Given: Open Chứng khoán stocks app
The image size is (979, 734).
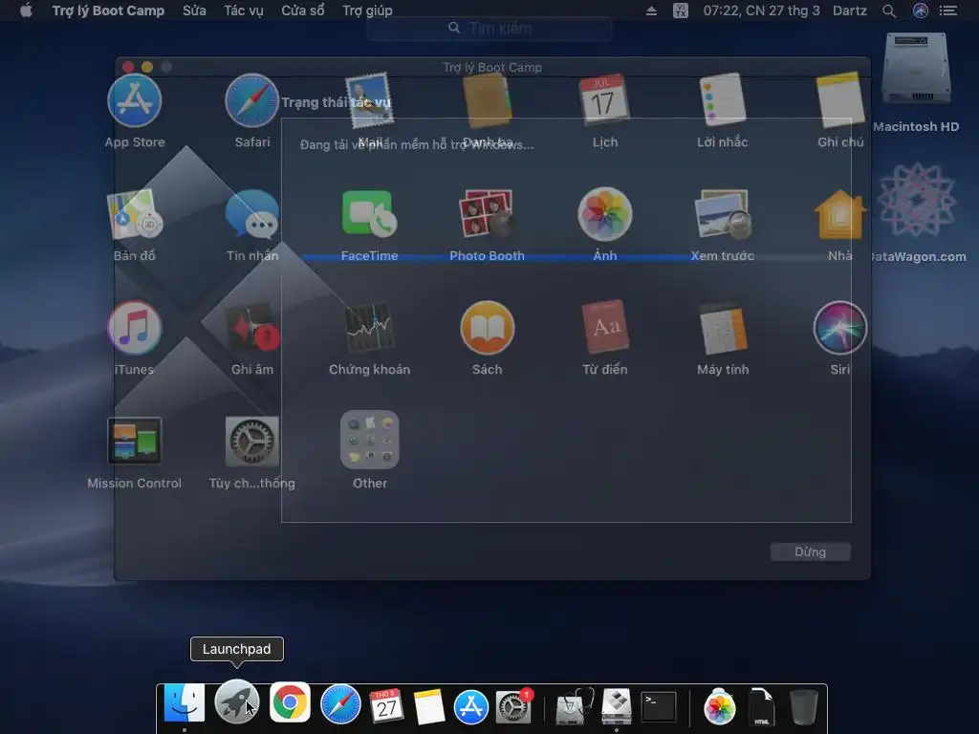Looking at the screenshot, I should [370, 328].
